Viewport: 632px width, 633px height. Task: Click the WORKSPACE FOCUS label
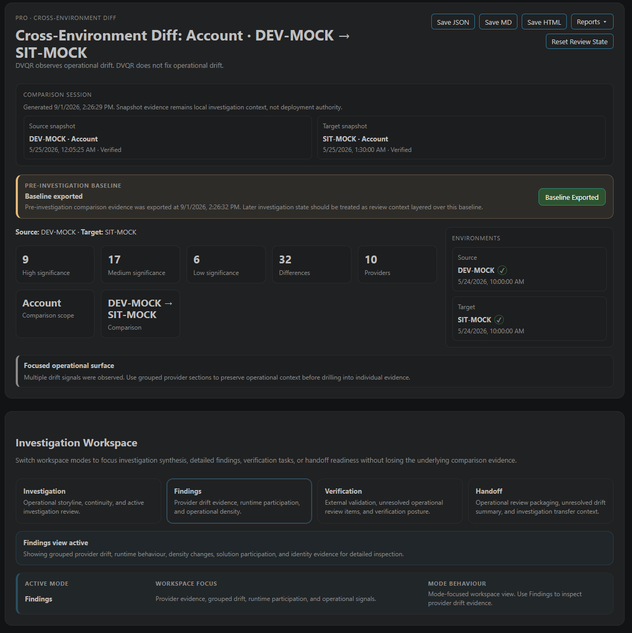click(186, 584)
